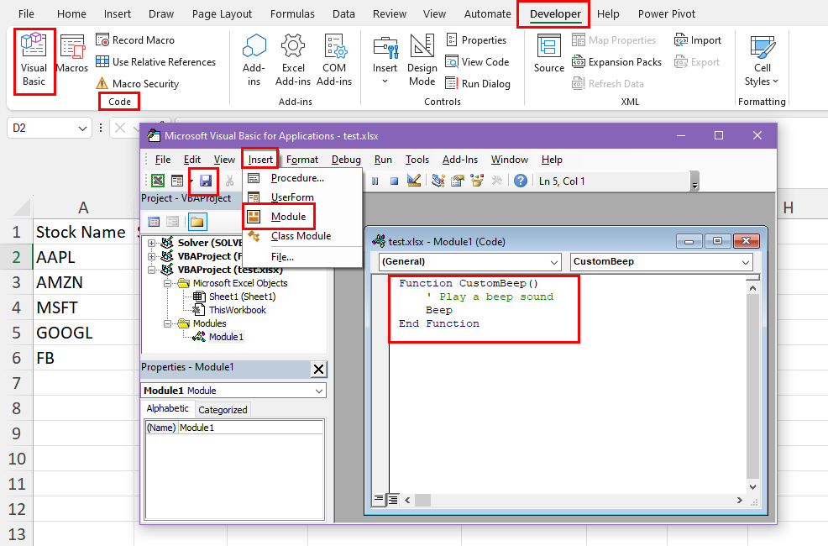Viewport: 828px width, 546px height.
Task: Toggle Folders view in Project pane
Action: (197, 222)
